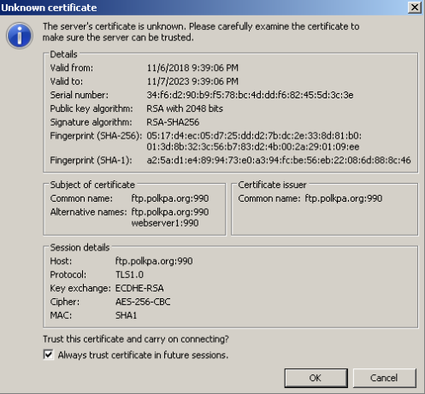The image size is (425, 394).
Task: Click the 'Signature algorithm:' label
Action: (91, 122)
